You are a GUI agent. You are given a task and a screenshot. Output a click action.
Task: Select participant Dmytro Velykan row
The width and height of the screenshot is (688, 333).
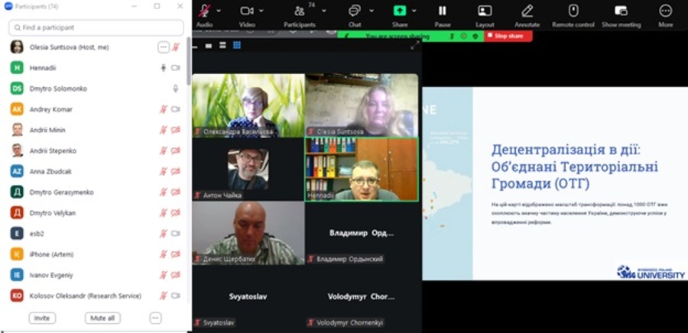(96, 213)
